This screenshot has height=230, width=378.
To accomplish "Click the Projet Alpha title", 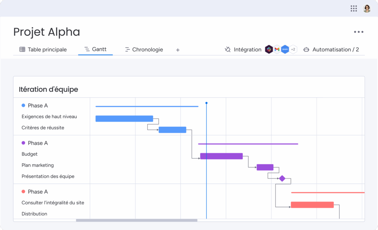I will pyautogui.click(x=47, y=32).
